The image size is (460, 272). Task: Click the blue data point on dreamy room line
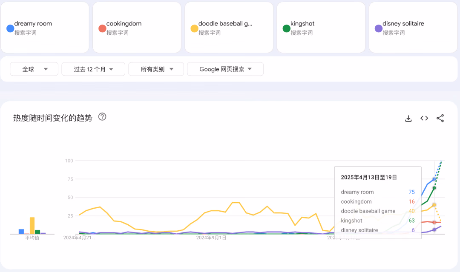[x=434, y=179]
